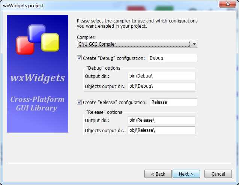Edit the Debug Output dir field bin\Debug\
The height and width of the screenshot is (185, 239).
161,76
